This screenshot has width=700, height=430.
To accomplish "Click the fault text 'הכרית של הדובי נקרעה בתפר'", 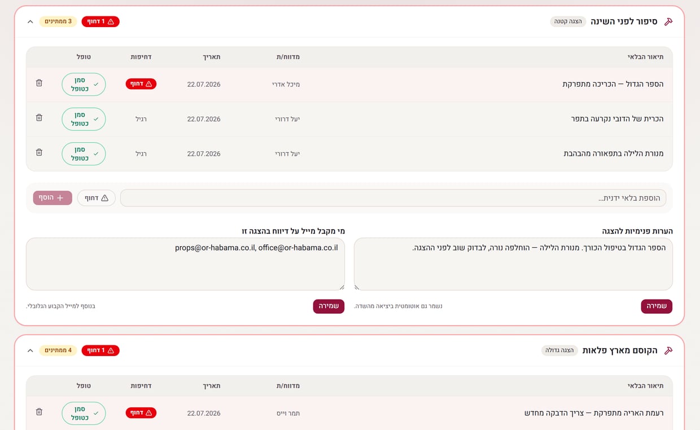I will tap(618, 119).
